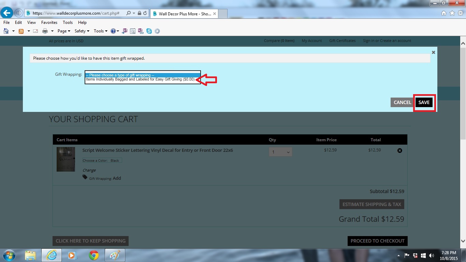The width and height of the screenshot is (466, 262).
Task: Open the Chrome icon in taskbar
Action: [94, 255]
